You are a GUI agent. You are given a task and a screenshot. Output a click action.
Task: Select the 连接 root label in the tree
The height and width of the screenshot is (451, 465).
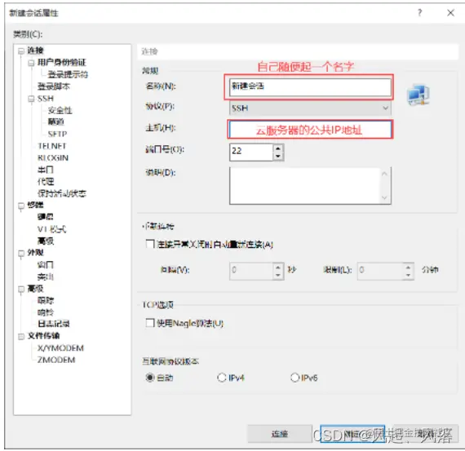coord(35,51)
